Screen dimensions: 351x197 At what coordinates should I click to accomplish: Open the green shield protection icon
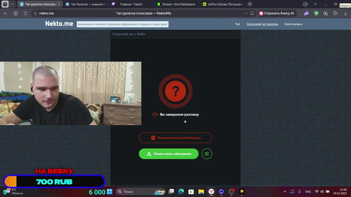(316, 13)
